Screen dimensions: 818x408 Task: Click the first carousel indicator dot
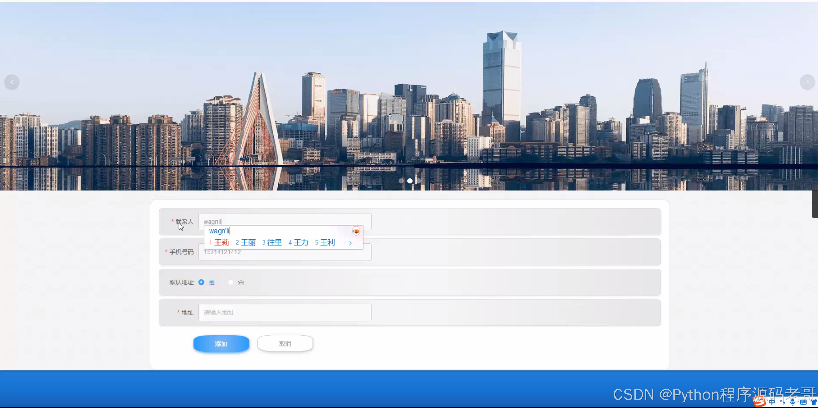[401, 181]
